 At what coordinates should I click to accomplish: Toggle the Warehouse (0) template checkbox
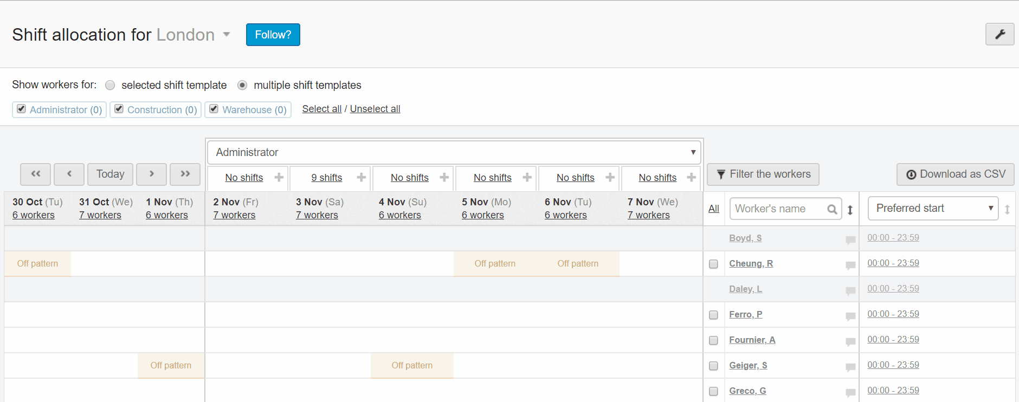(x=214, y=109)
